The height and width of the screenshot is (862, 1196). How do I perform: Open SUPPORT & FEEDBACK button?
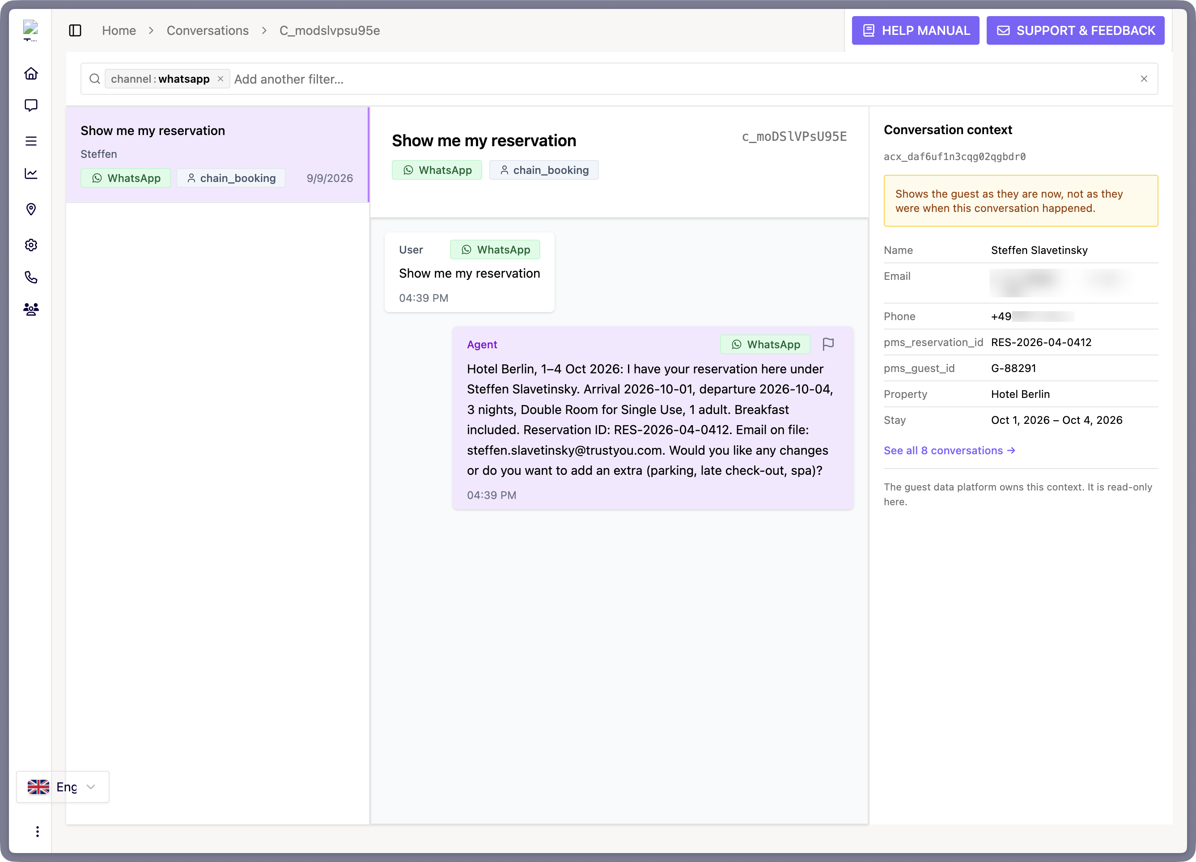[1075, 30]
